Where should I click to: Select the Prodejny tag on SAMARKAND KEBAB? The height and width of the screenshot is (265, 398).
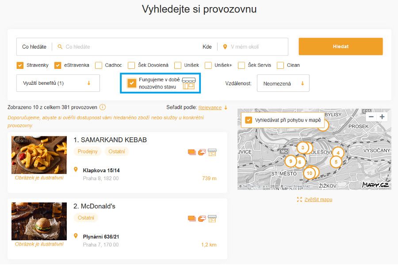87,151
